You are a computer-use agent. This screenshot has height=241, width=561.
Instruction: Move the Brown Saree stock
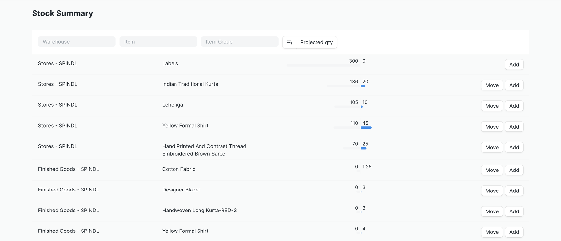click(492, 148)
